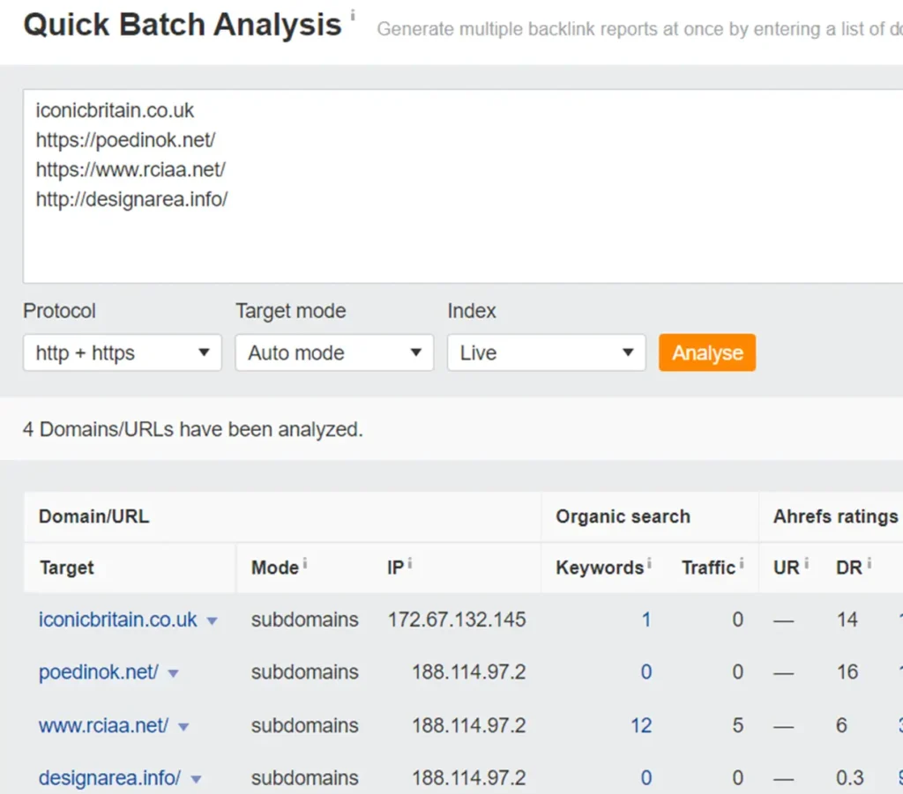Click the Target column header
Image resolution: width=903 pixels, height=794 pixels.
pyautogui.click(x=67, y=568)
